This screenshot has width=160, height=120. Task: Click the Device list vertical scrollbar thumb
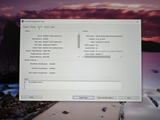pyautogui.click(x=79, y=41)
